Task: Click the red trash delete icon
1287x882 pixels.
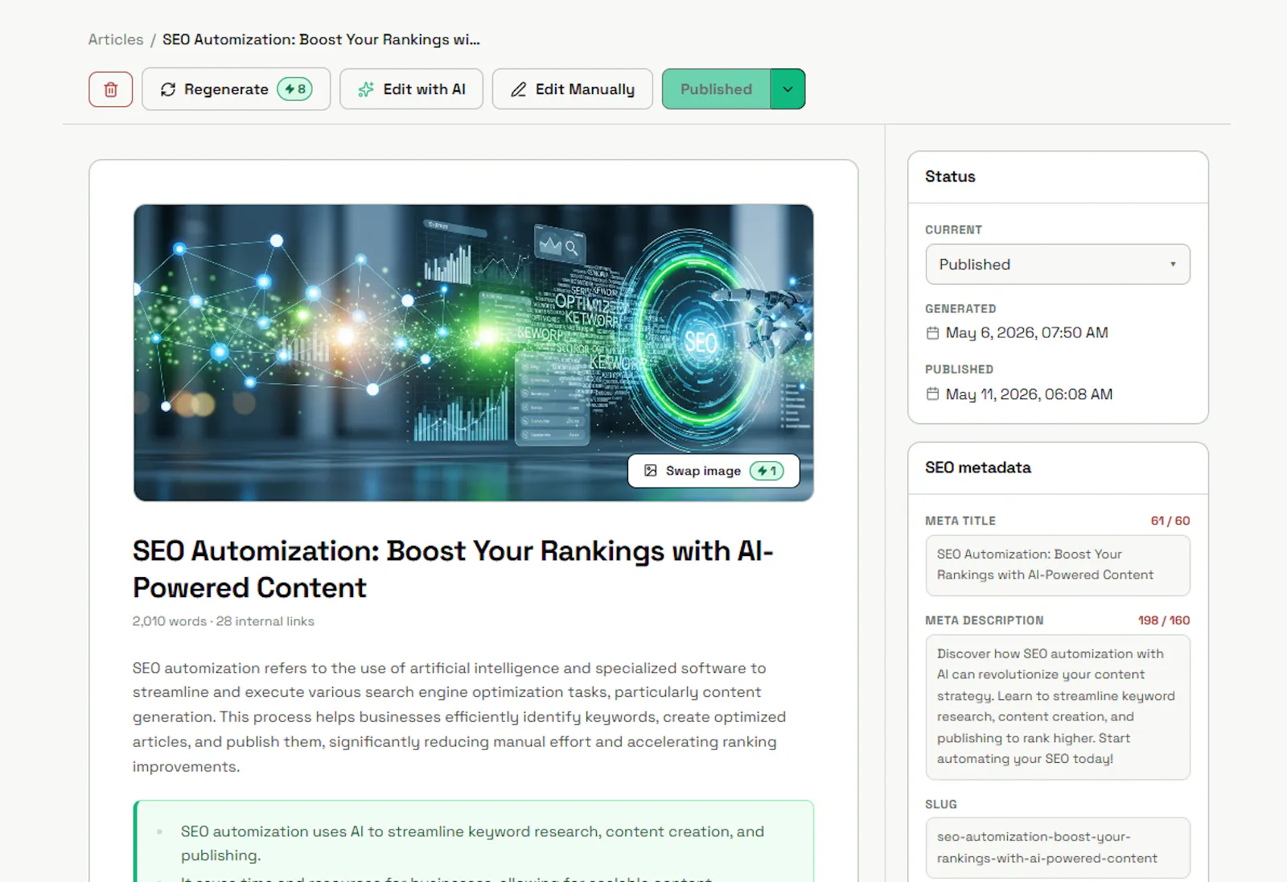Action: click(111, 89)
